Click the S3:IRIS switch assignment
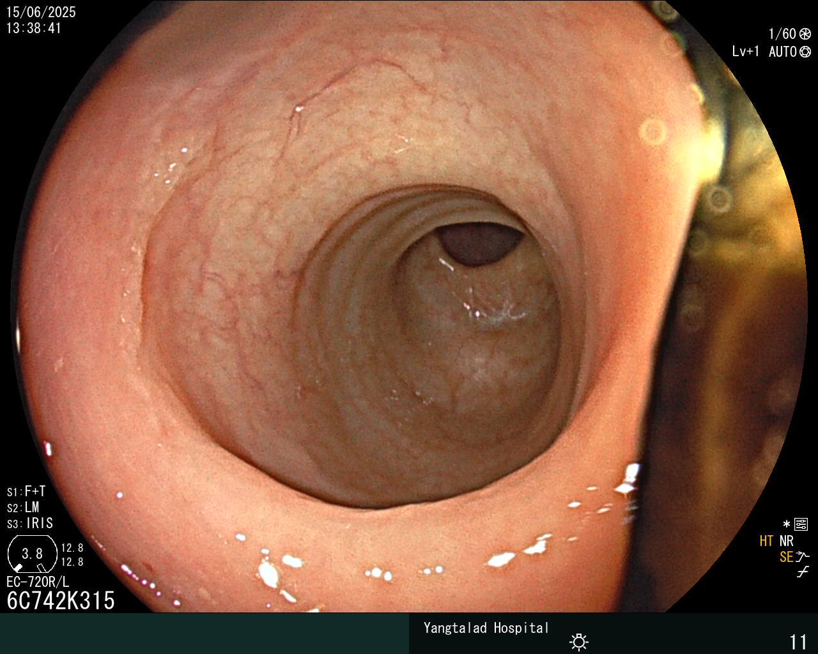 click(30, 524)
